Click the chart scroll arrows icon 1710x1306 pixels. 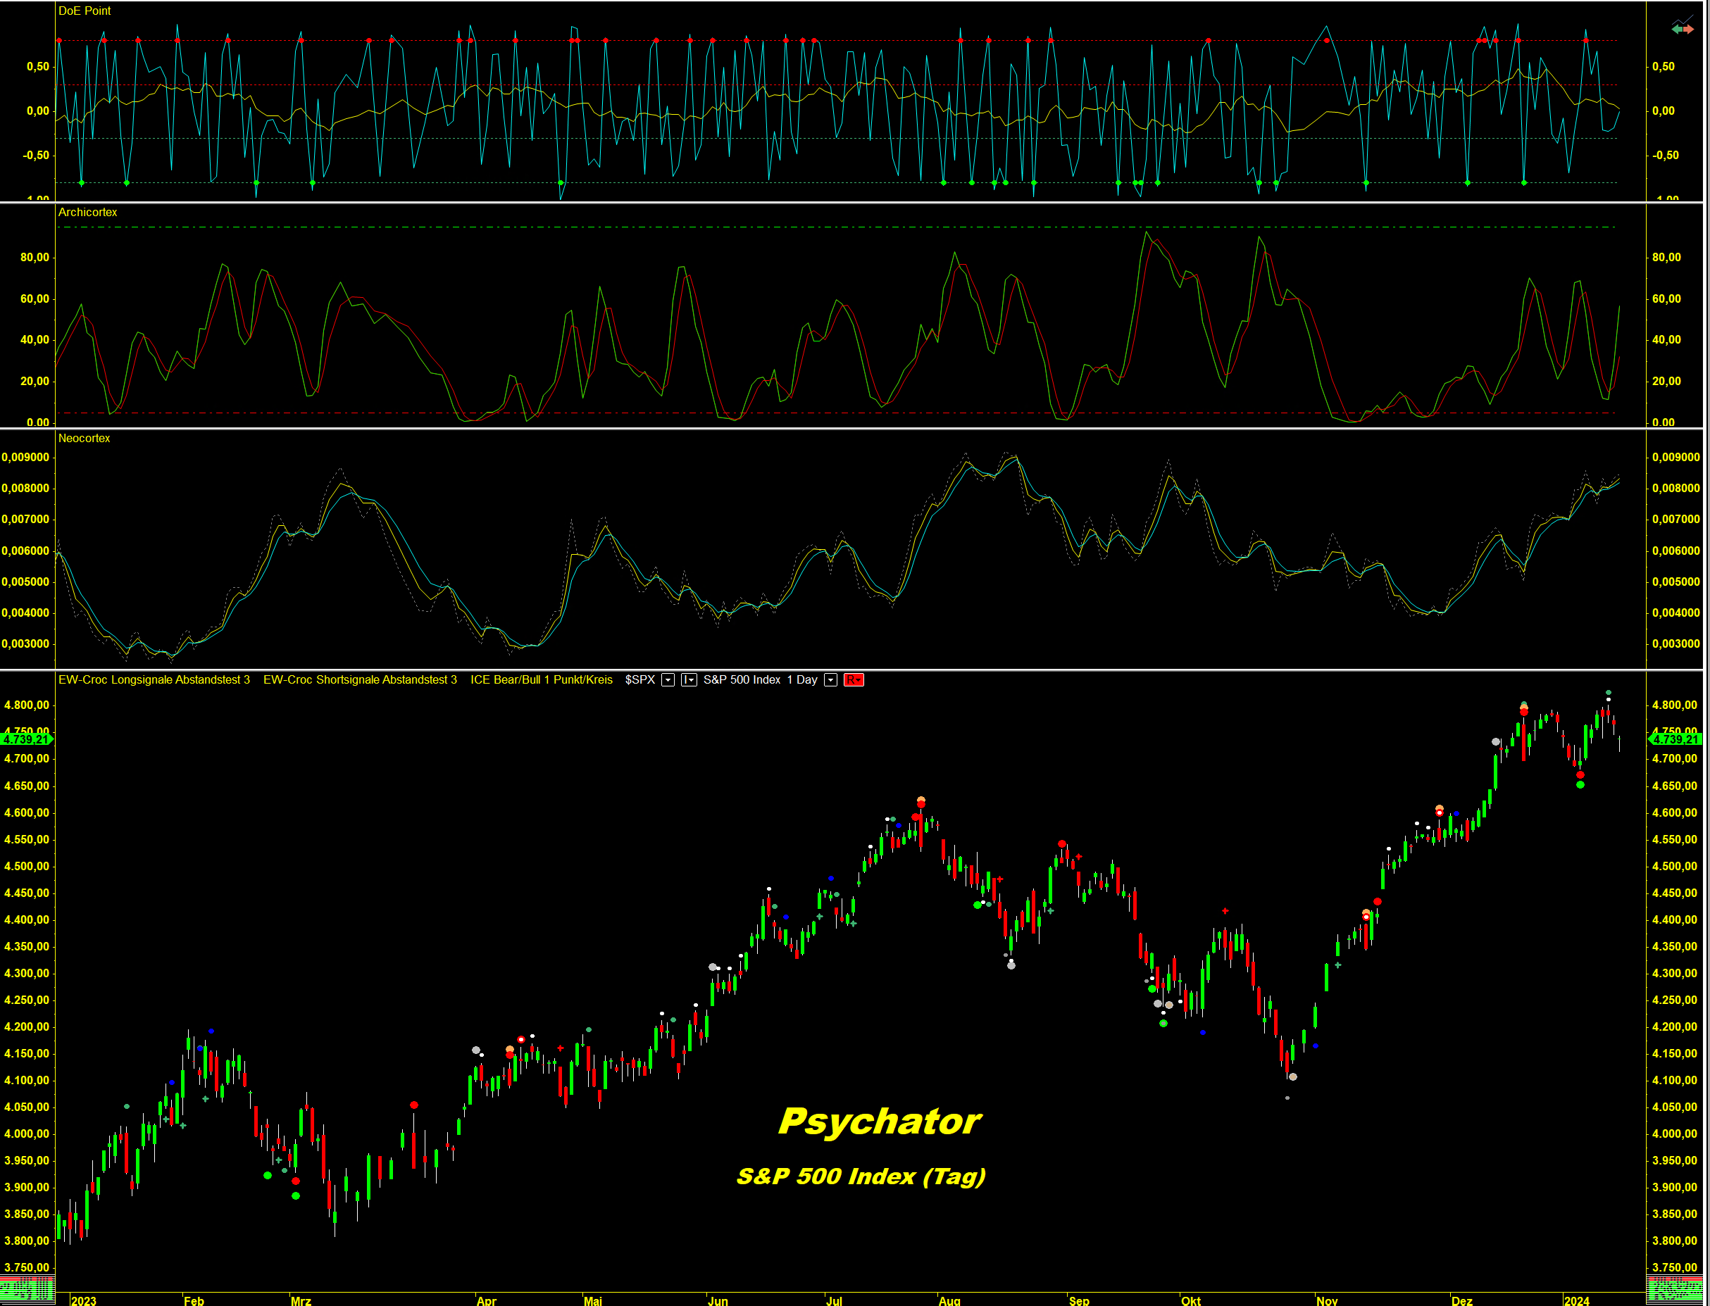tap(1682, 28)
